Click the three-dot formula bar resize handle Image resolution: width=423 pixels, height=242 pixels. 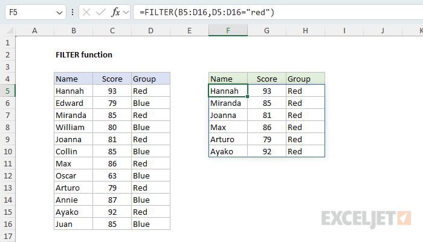click(x=73, y=12)
